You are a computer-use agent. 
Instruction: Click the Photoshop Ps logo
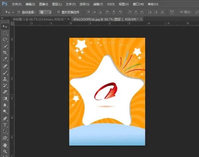pos(5,4)
